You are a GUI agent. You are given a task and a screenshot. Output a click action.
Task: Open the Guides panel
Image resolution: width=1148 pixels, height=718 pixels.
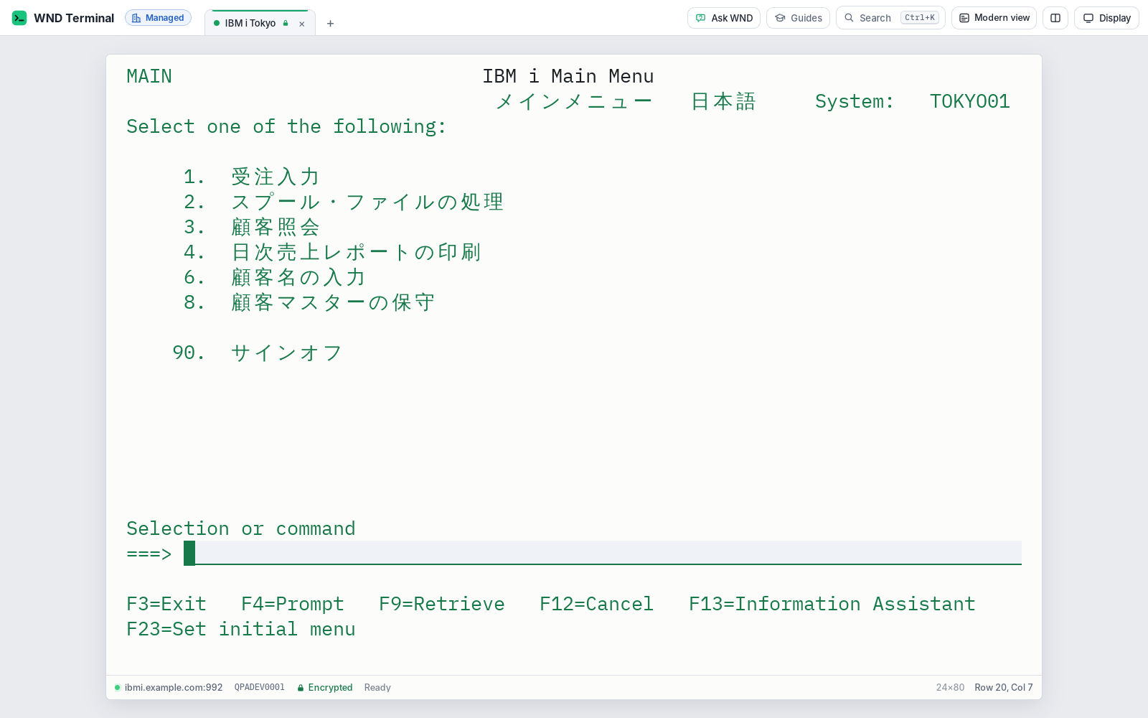click(x=798, y=18)
